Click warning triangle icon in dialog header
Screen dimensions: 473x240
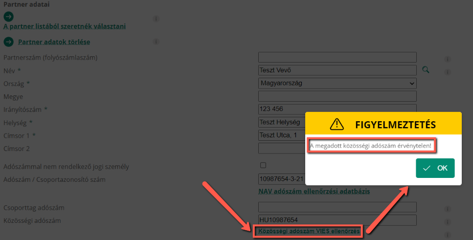[337, 124]
